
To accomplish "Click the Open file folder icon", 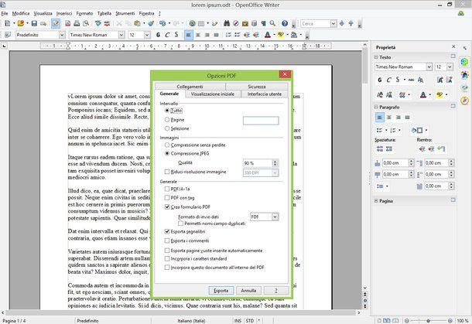I will point(20,23).
